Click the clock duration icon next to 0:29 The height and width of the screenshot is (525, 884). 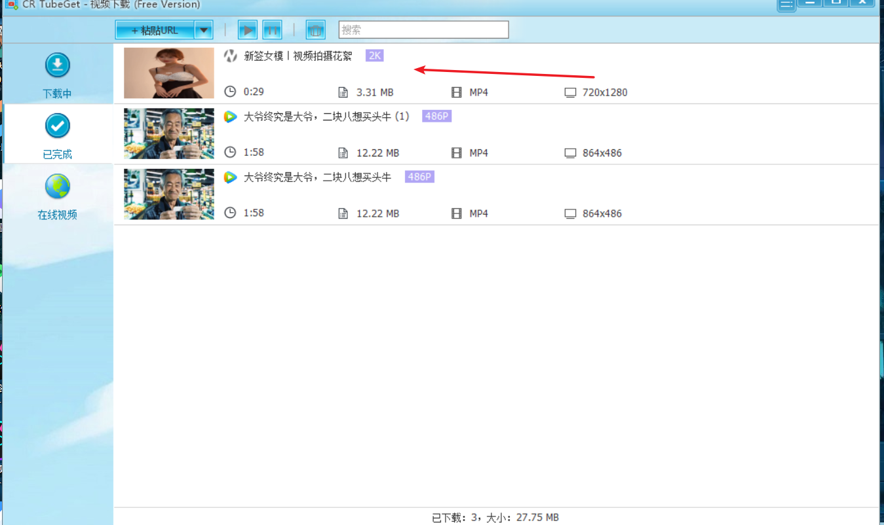[230, 92]
